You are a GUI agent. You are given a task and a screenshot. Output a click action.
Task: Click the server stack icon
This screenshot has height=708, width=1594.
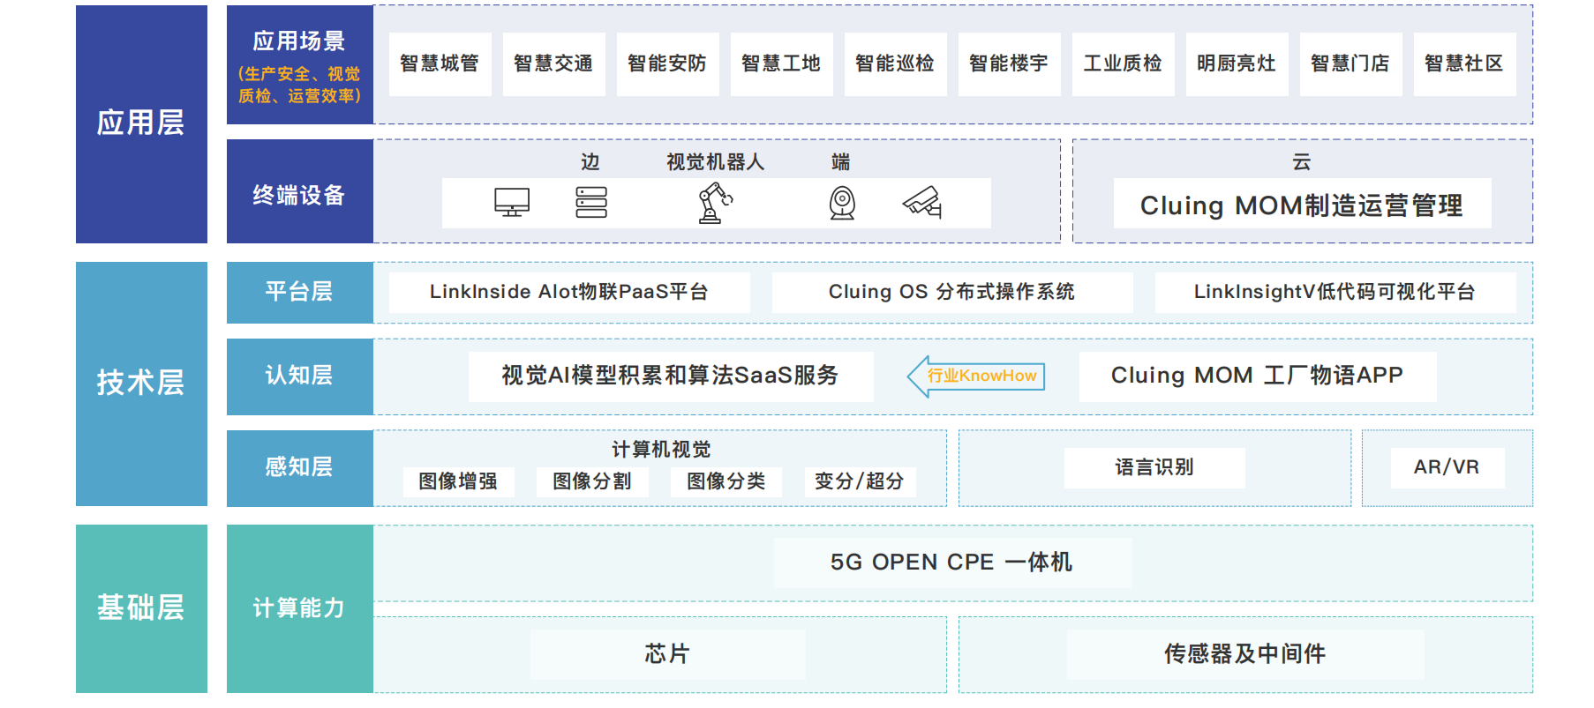click(590, 203)
